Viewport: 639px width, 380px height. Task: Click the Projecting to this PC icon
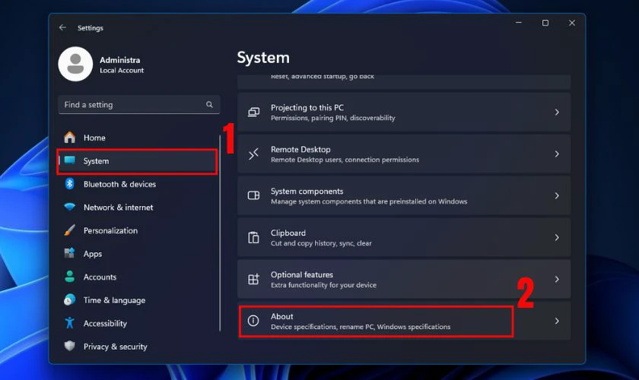click(x=253, y=112)
